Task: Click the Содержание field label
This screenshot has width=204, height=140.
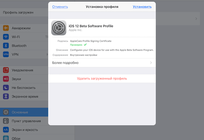Action: [60, 55]
